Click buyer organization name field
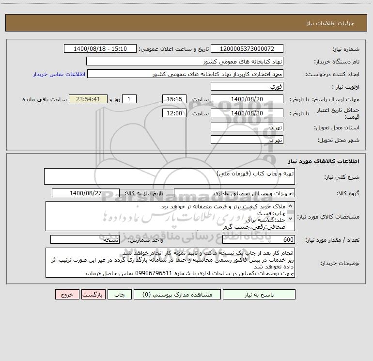This screenshot has width=373, height=361. coord(185,61)
